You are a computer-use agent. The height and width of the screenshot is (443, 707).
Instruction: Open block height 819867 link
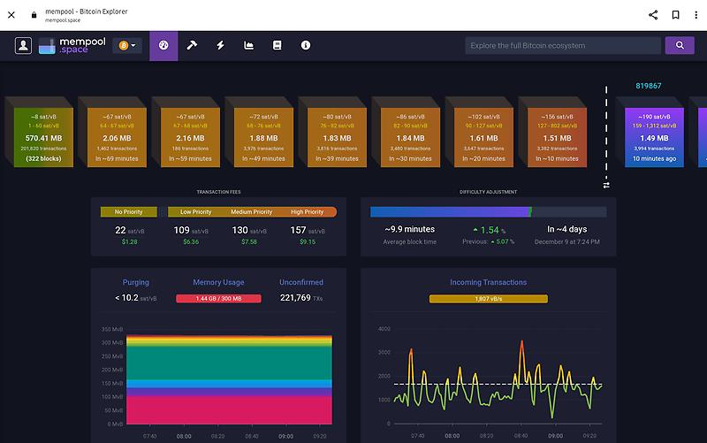coord(648,86)
